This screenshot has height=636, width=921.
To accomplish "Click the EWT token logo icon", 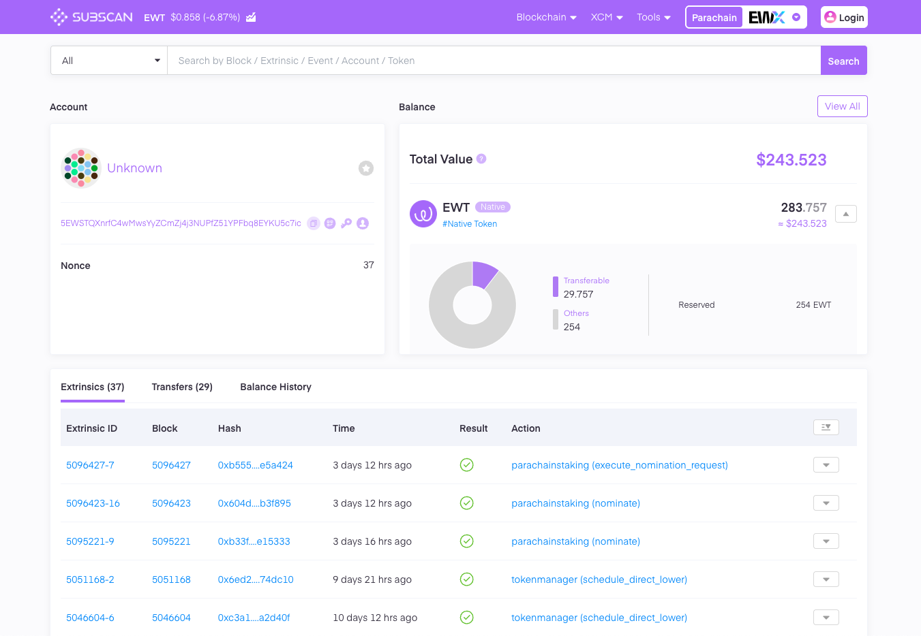I will 423,214.
